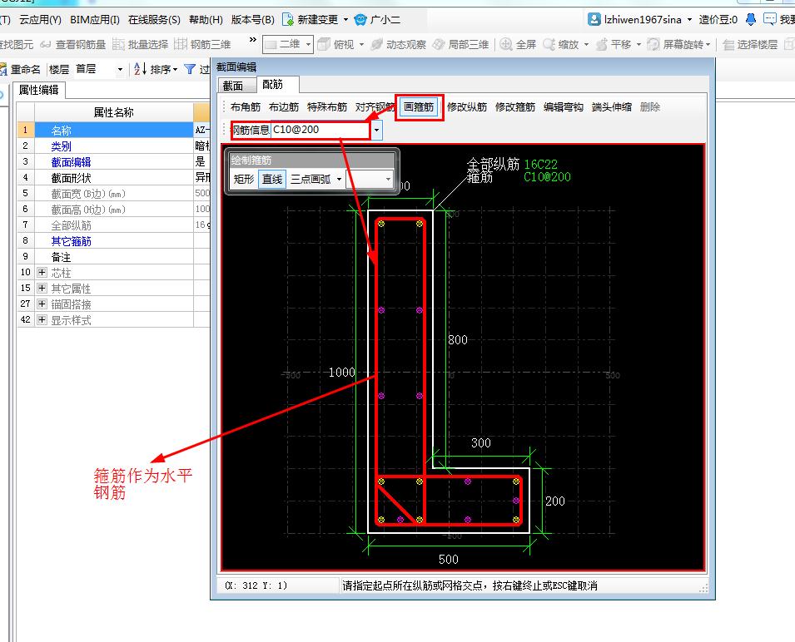
Task: Expand the 其它属性 property group
Action: [42, 288]
